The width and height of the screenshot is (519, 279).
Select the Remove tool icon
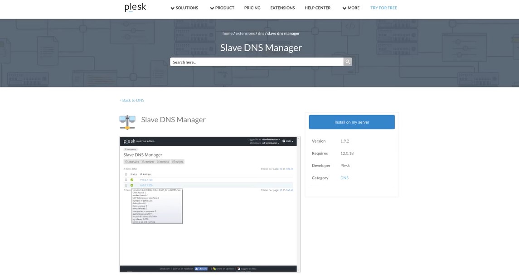[x=159, y=161]
